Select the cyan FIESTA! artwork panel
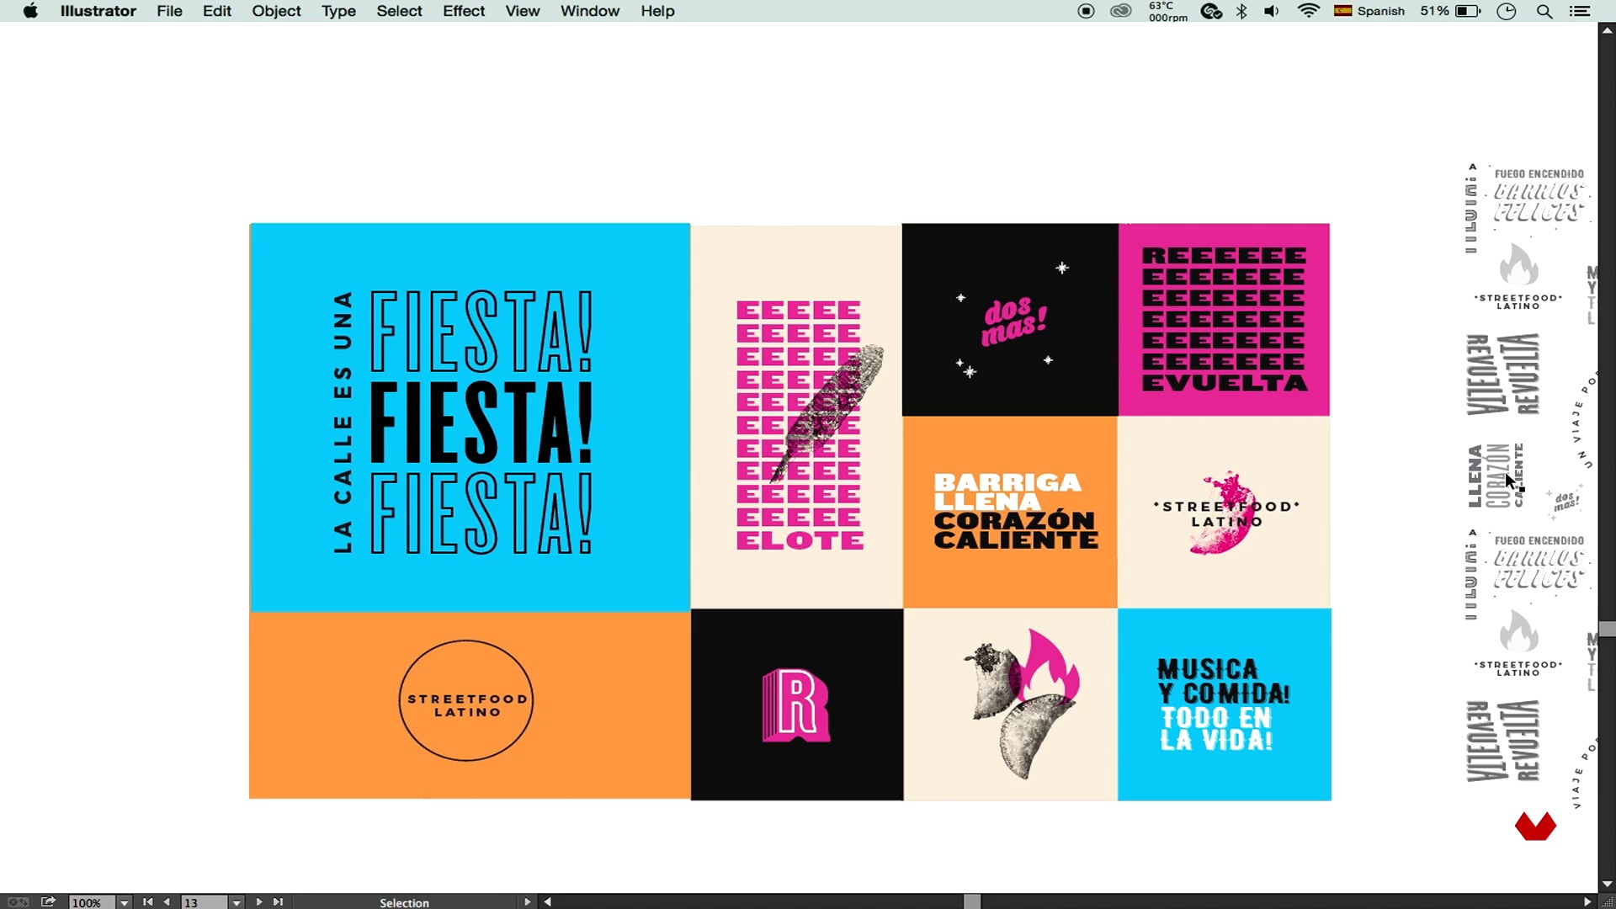The width and height of the screenshot is (1616, 909). [x=470, y=417]
